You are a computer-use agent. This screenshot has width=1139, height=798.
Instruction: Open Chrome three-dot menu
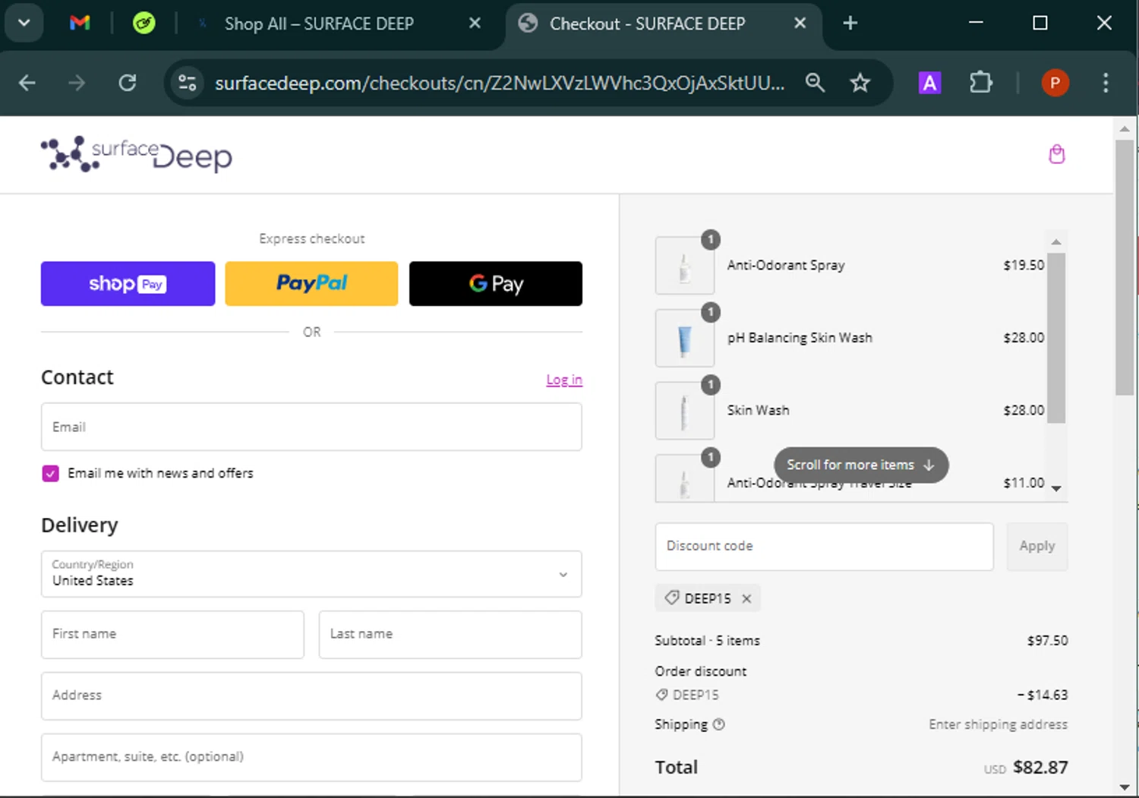(x=1106, y=83)
